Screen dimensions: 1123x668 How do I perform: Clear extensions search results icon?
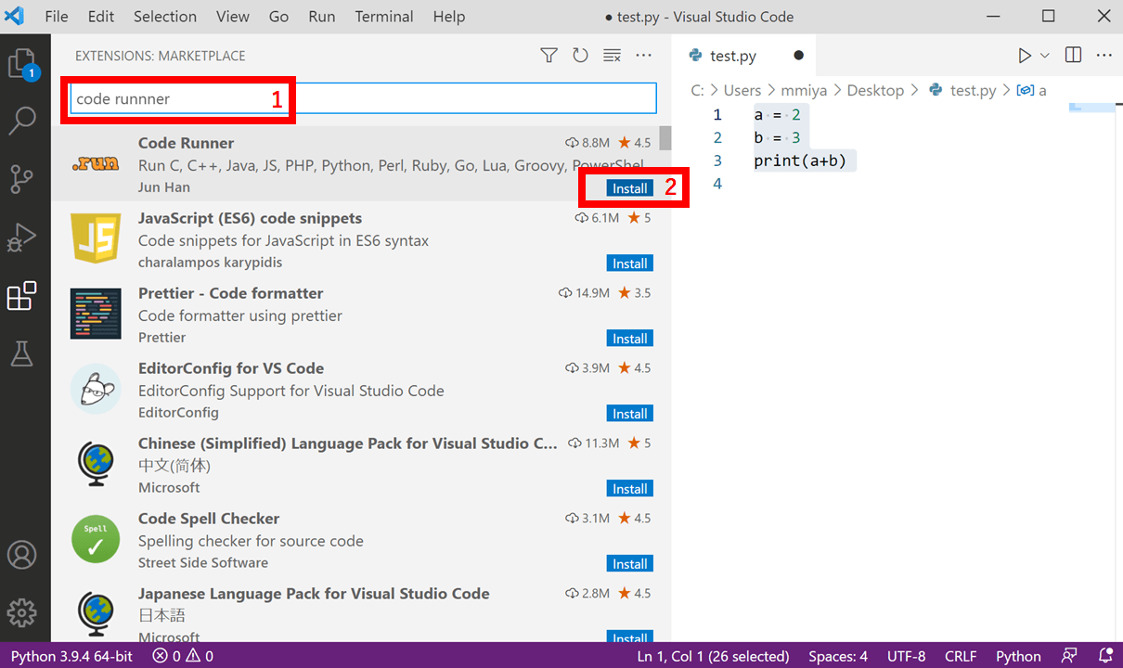612,56
